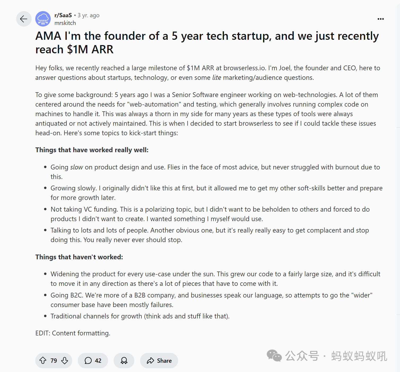Open comments by clicking the "42" count
400x372 pixels.
point(98,361)
